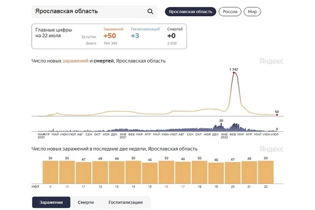Click the +3 Госпитализаций figure
The width and height of the screenshot is (315, 210).
pyautogui.click(x=135, y=36)
